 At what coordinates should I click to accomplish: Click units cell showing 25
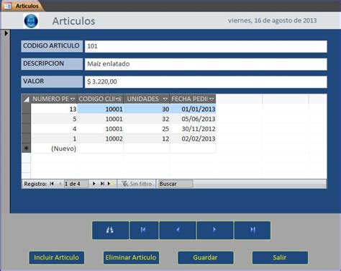(x=147, y=129)
